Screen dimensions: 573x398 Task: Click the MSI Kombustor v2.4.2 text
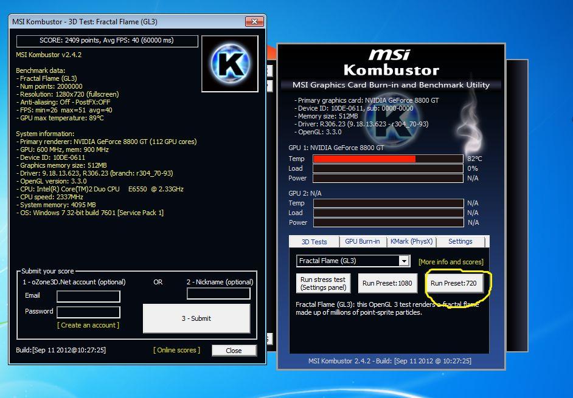[x=49, y=55]
